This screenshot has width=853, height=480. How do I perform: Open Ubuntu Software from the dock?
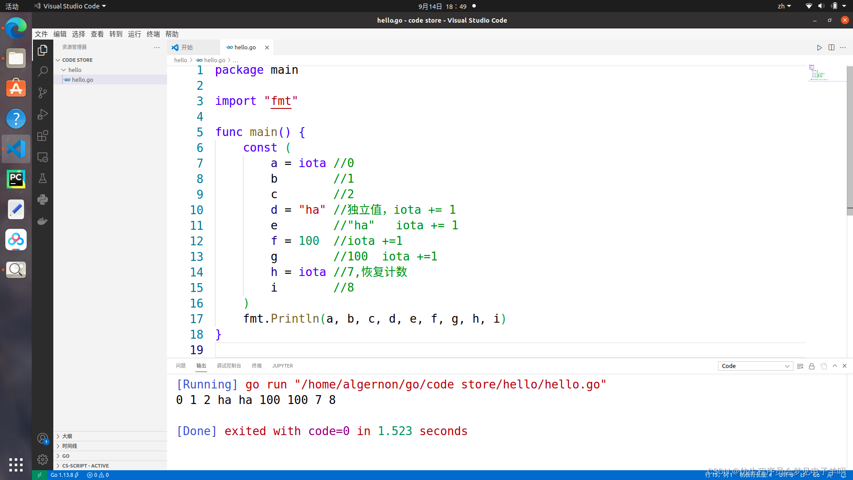coord(16,88)
